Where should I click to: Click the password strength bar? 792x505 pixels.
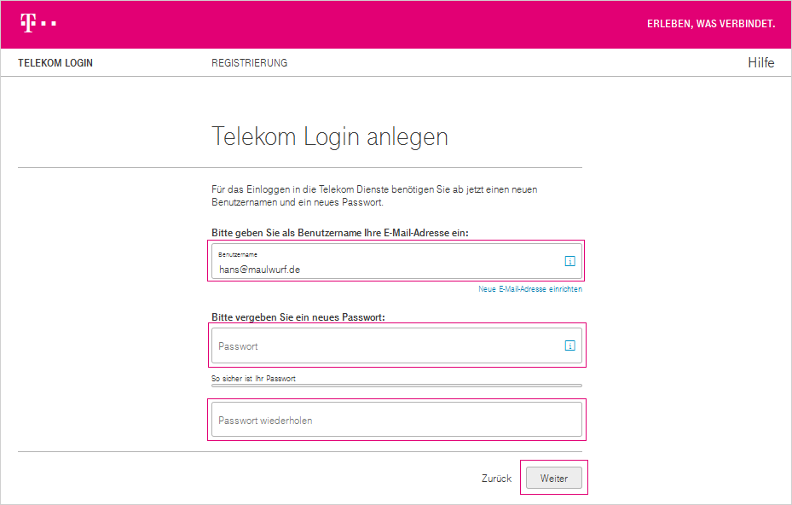point(396,386)
